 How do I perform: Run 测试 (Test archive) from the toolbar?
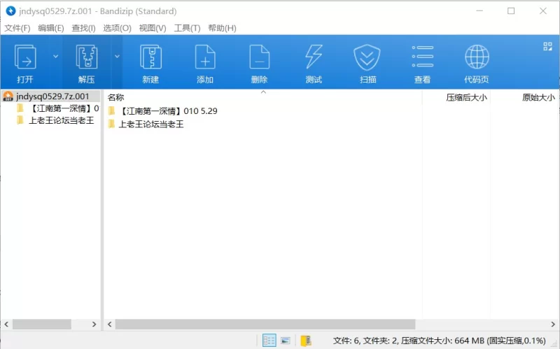pyautogui.click(x=314, y=57)
